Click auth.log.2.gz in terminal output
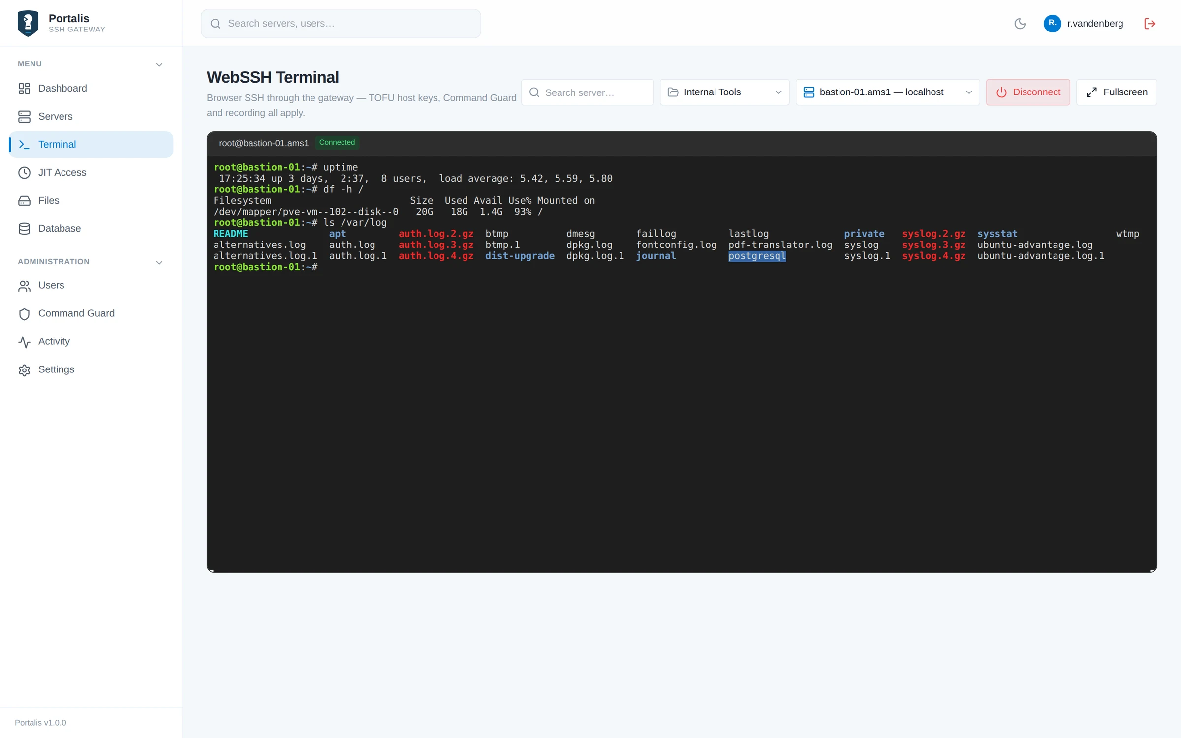This screenshot has height=738, width=1181. 435,234
